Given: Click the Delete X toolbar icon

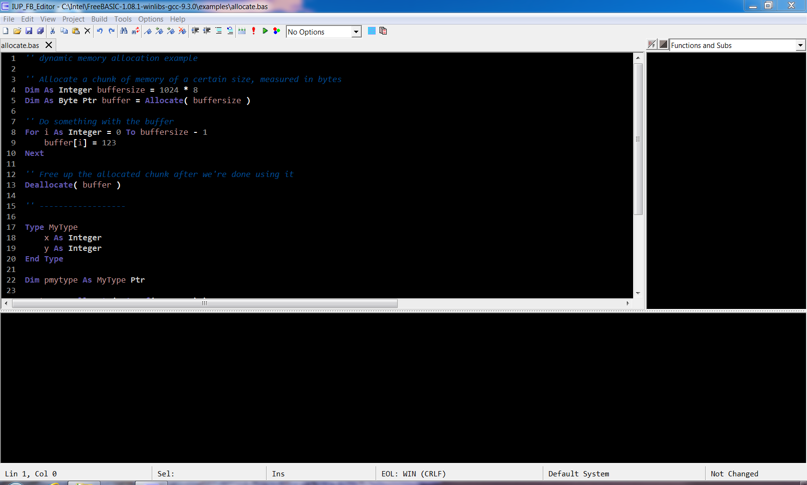Looking at the screenshot, I should pos(87,31).
